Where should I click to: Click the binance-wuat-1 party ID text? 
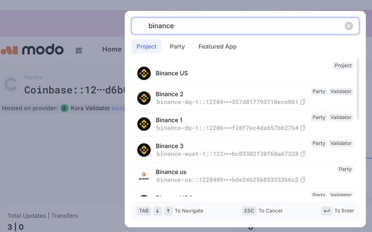tap(227, 154)
